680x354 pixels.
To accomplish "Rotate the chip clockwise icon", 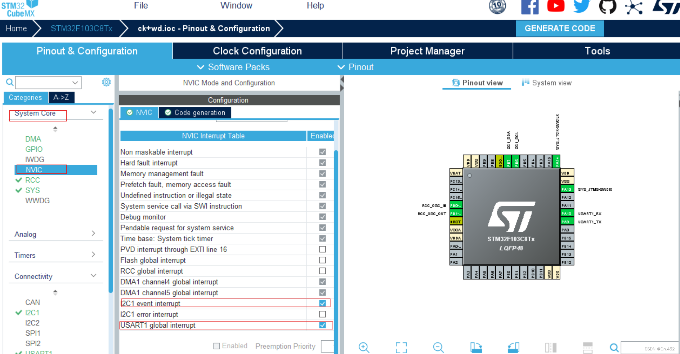I will point(476,347).
